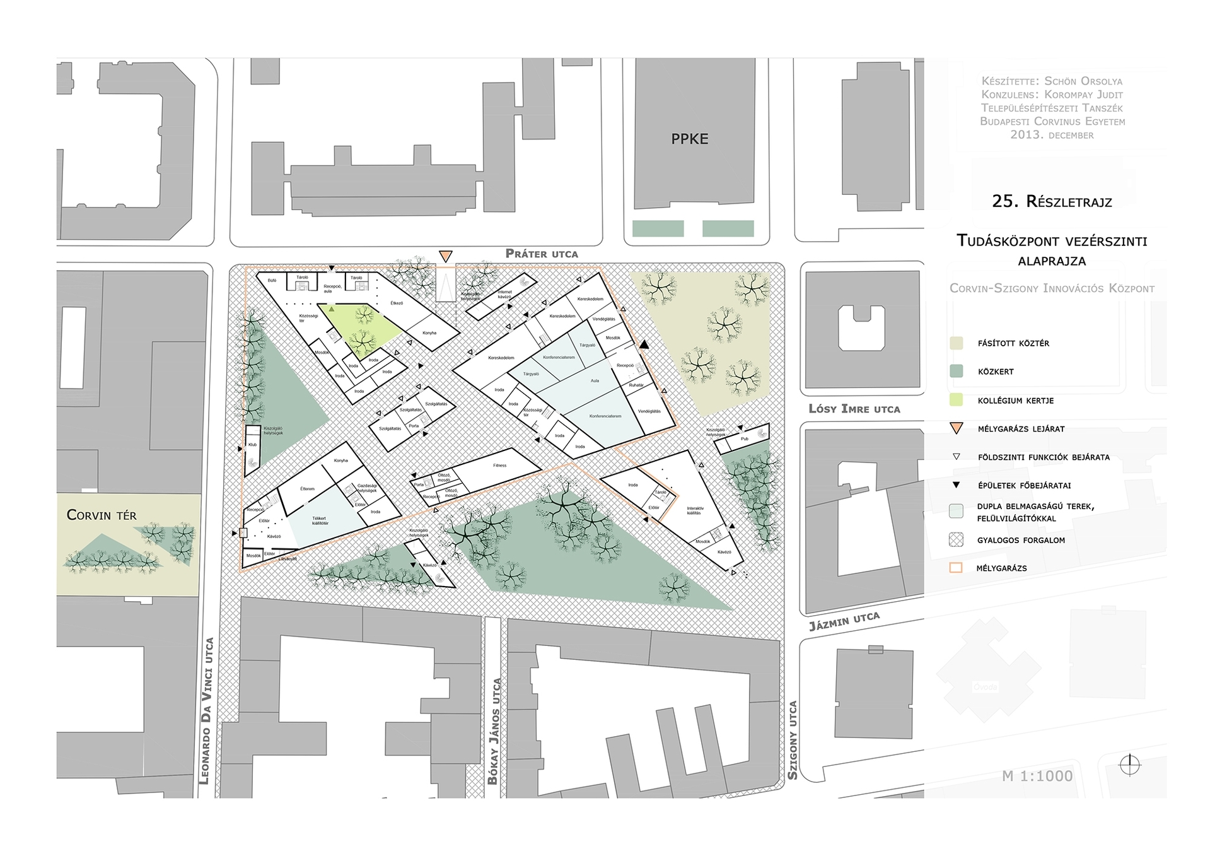The image size is (1210, 856).
Task: Click the Internet kávézó label
Action: point(504,294)
